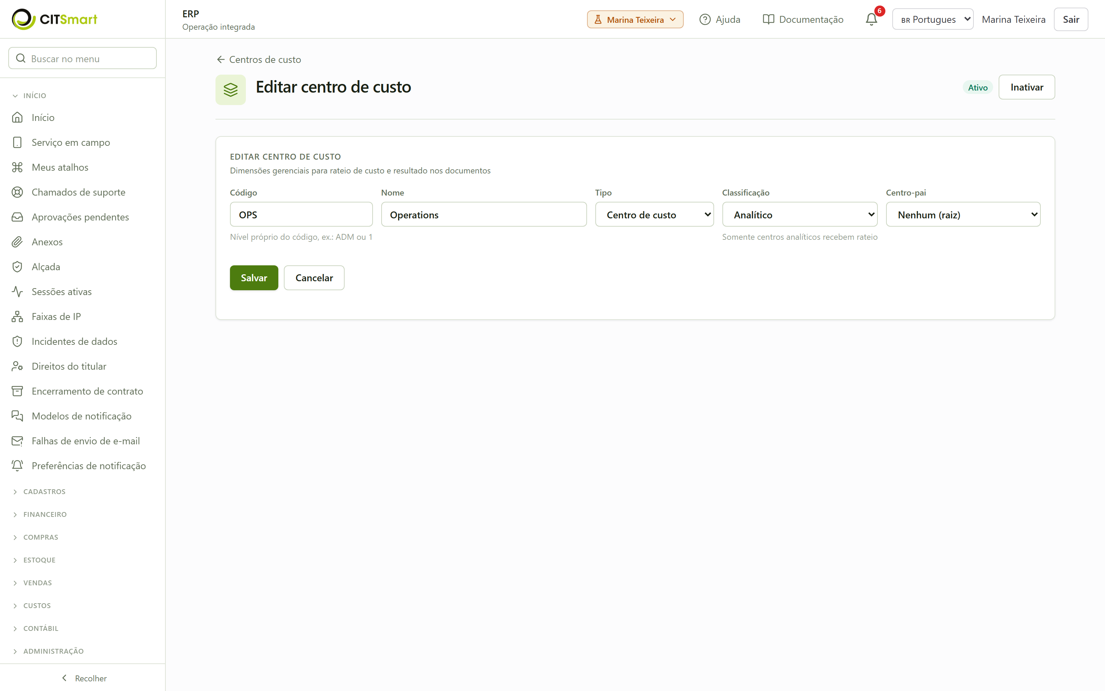Click the green layers cost-center icon
This screenshot has height=691, width=1105.
231,89
